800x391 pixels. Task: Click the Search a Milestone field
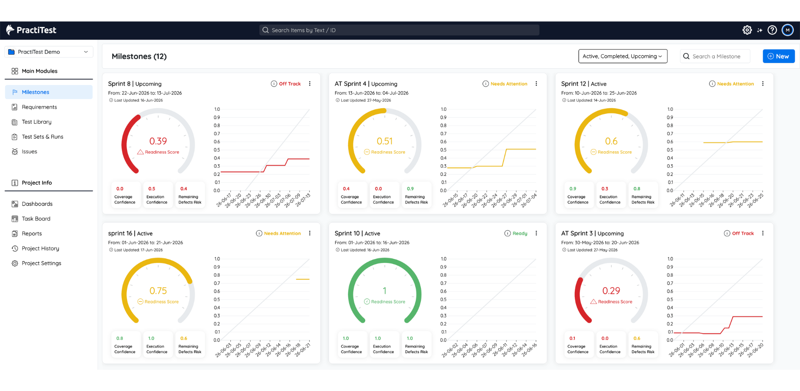715,56
